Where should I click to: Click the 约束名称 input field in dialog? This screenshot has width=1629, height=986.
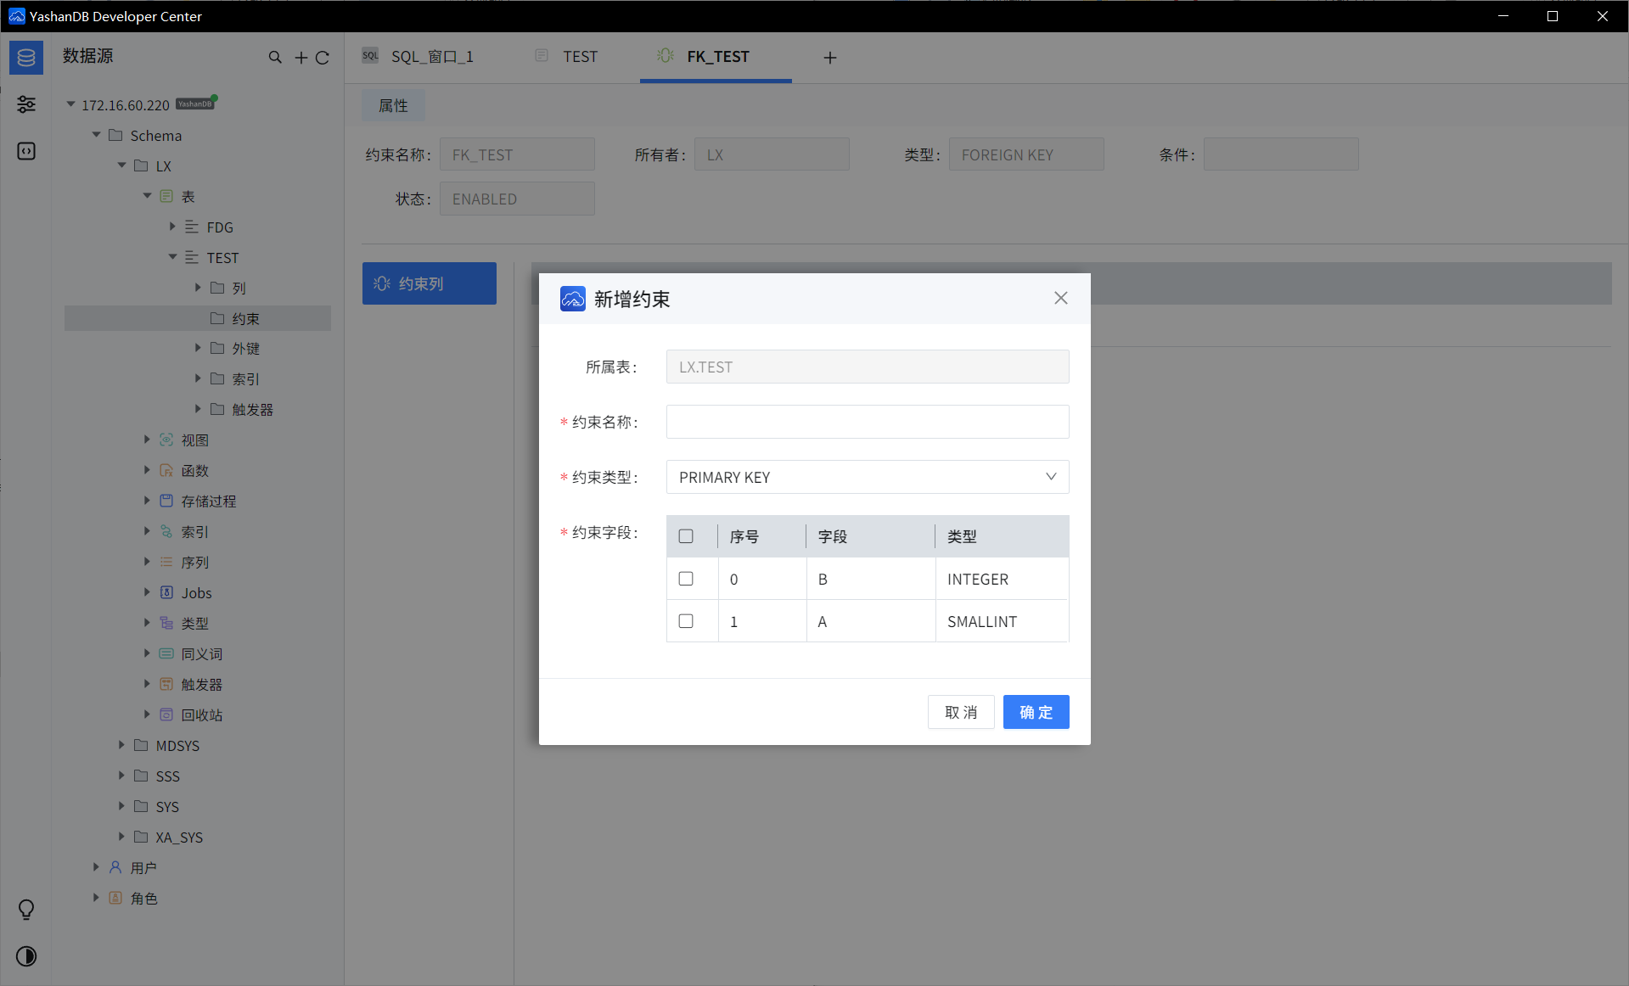[x=867, y=422]
